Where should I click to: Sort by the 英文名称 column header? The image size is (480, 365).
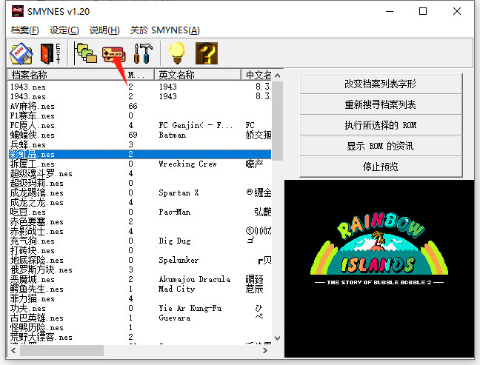point(198,75)
